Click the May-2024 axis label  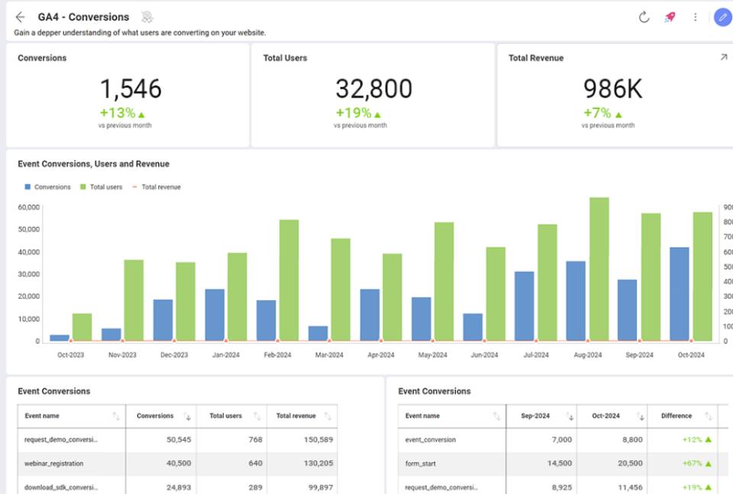pos(432,355)
